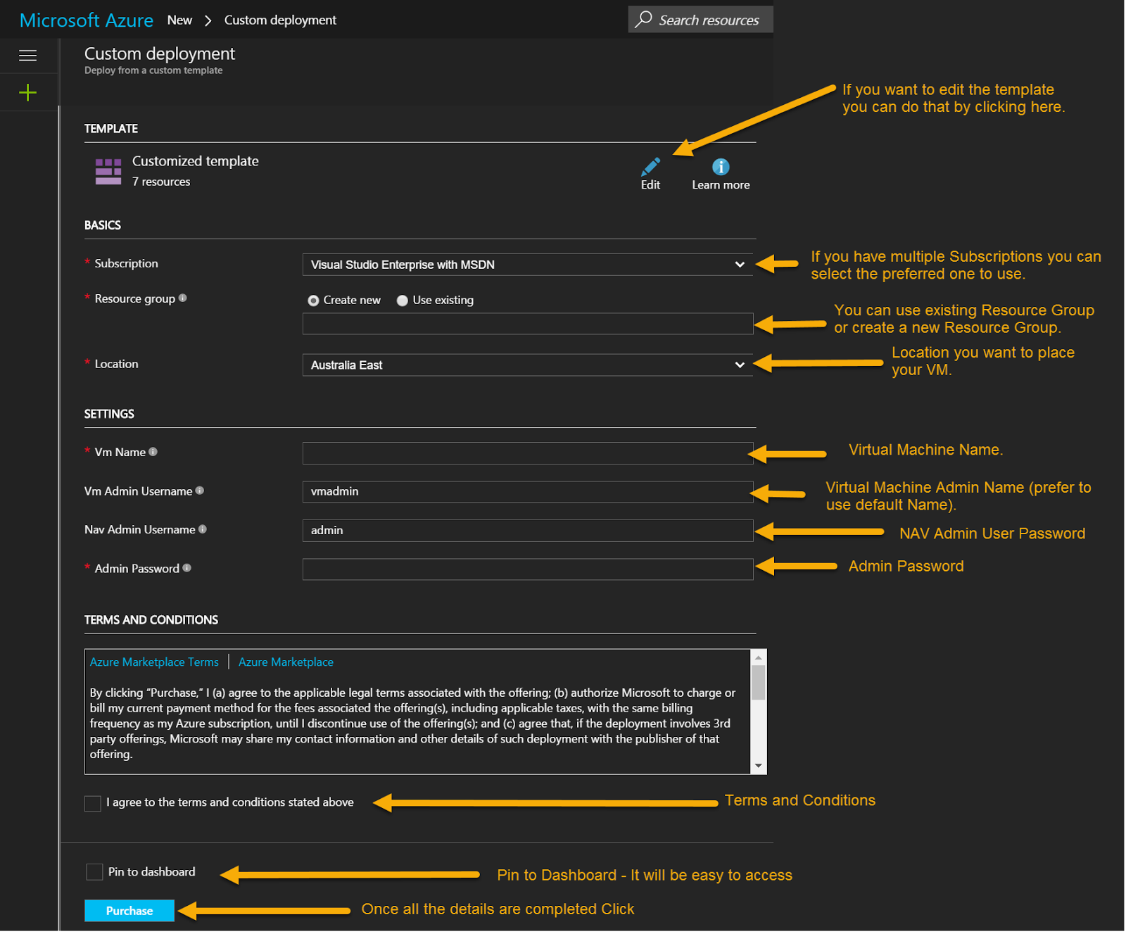The image size is (1126, 934).
Task: Click the Vm Name input field
Action: [x=527, y=453]
